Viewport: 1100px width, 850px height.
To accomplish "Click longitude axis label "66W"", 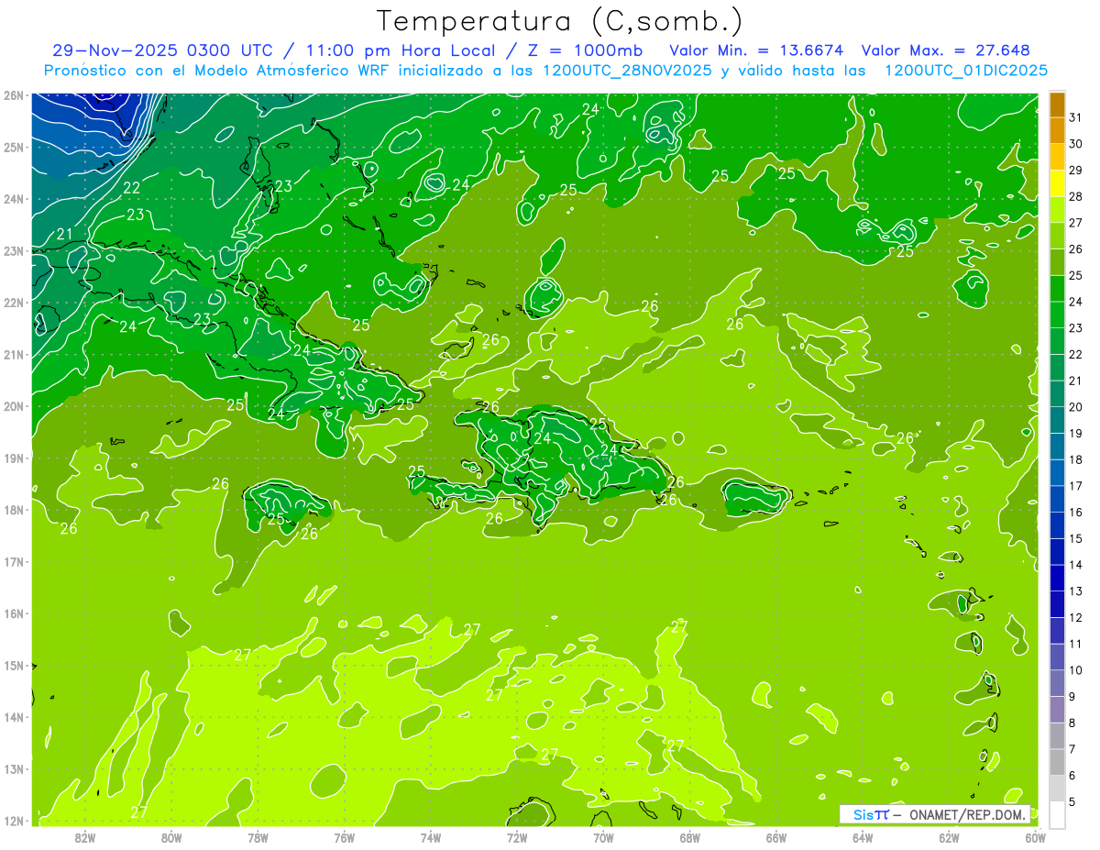I will pos(776,837).
